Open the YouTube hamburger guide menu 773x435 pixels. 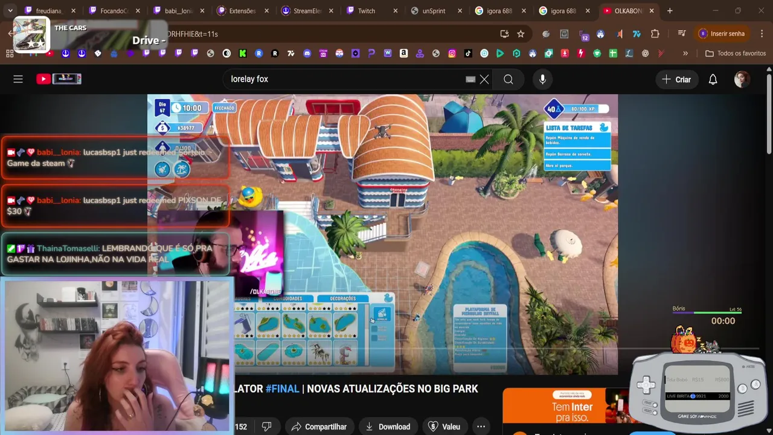tap(18, 79)
